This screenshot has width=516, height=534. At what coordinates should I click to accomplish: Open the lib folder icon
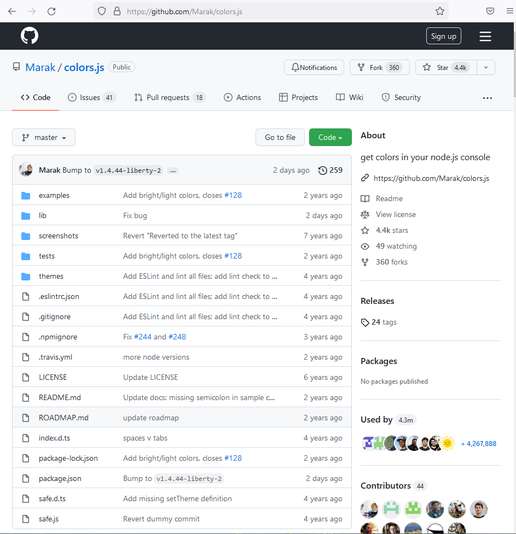[25, 215]
